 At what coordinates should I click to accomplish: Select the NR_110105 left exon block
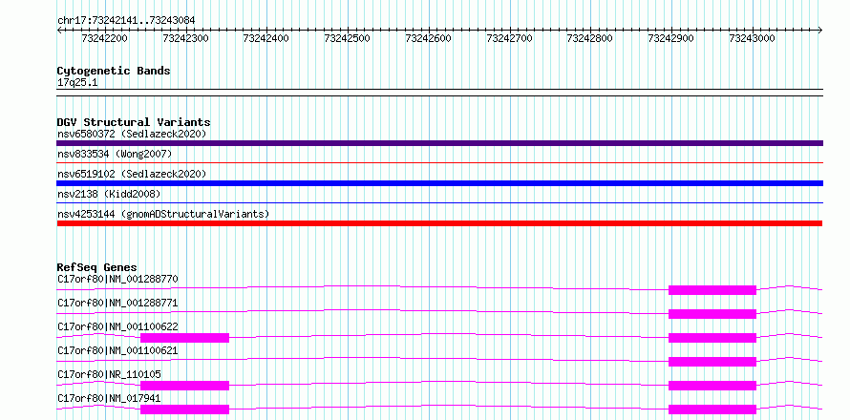pos(185,386)
